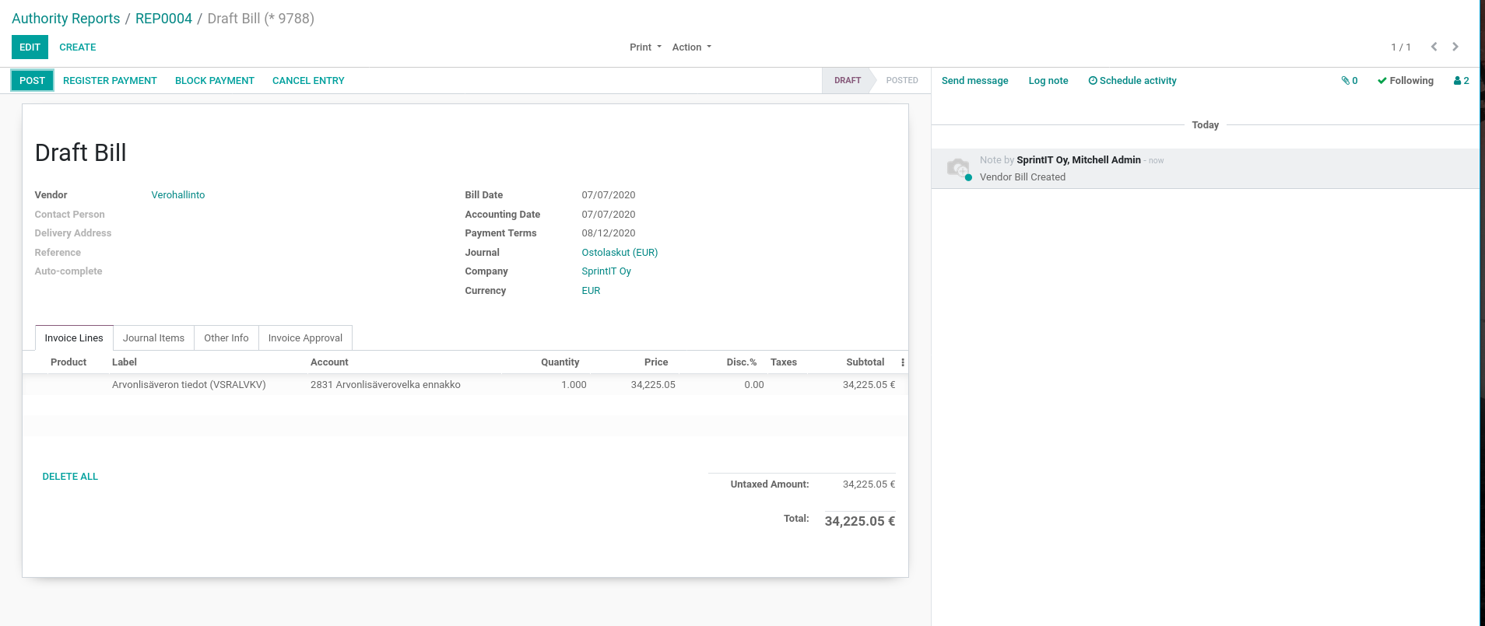Image resolution: width=1485 pixels, height=626 pixels.
Task: Click Register Payment button
Action: point(110,81)
